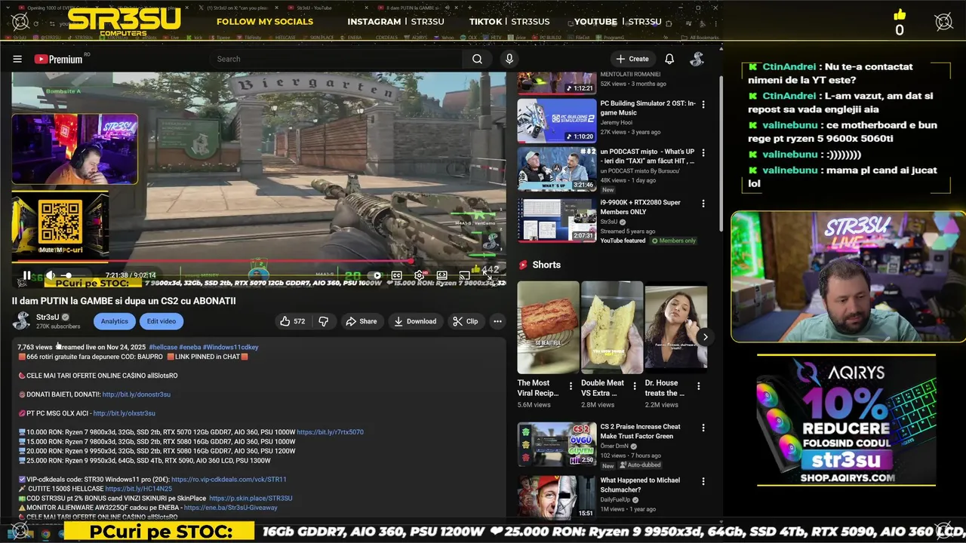Open Str3sU channel name link
This screenshot has width=966, height=543.
click(x=48, y=318)
